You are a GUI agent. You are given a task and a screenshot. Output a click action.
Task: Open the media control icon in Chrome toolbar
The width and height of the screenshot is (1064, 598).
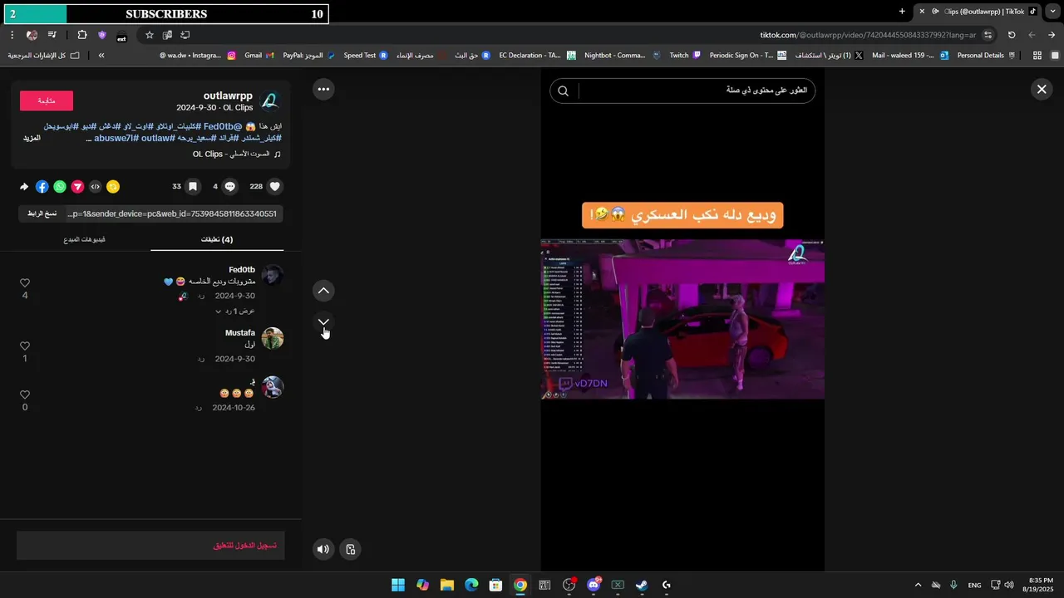coord(52,35)
